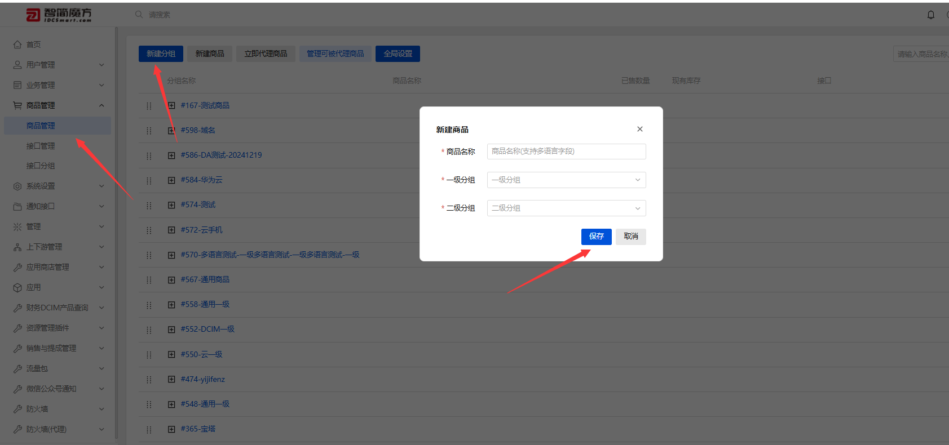This screenshot has height=445, width=949.
Task: Click drag handle for #598-域名 row
Action: click(x=149, y=131)
